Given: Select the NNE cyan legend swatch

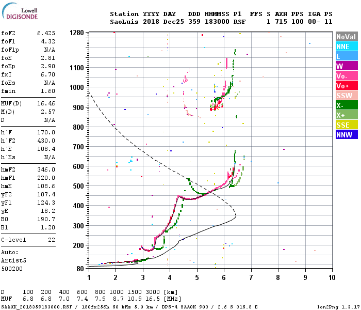Looking at the screenshot, I should point(347,47).
